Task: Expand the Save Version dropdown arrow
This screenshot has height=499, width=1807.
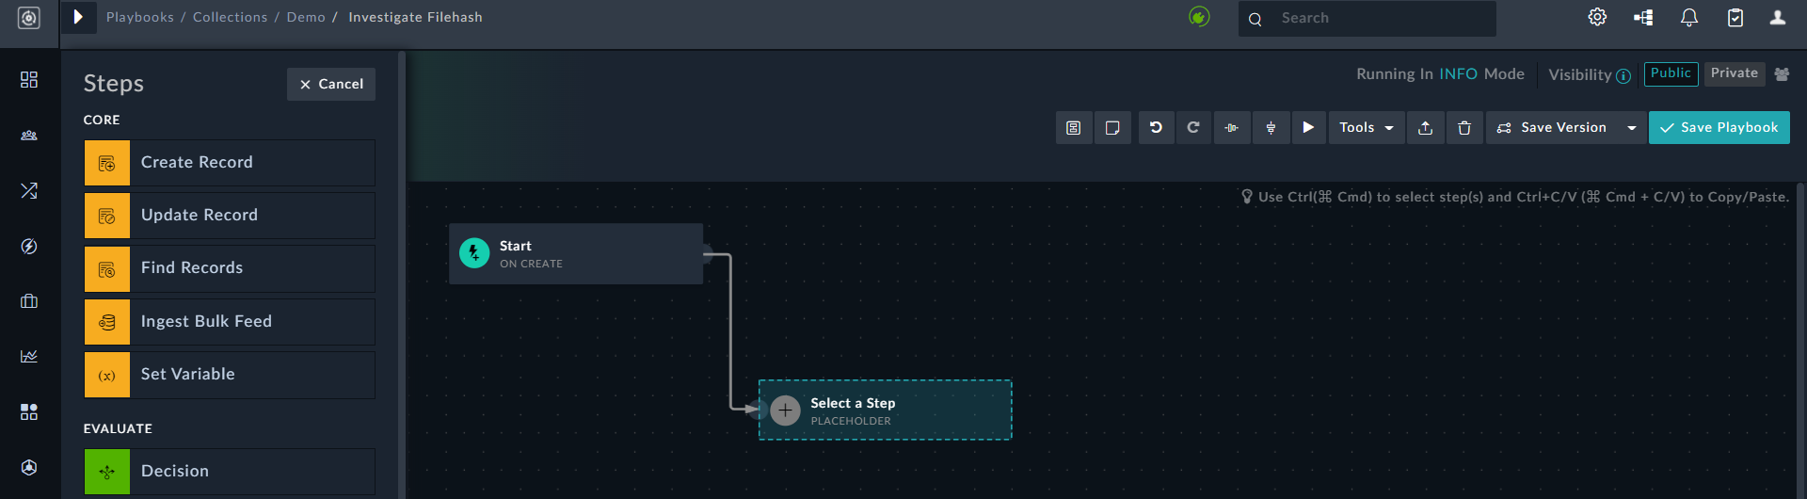Action: point(1632,128)
